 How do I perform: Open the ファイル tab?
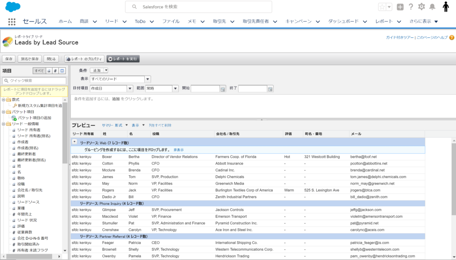pyautogui.click(x=171, y=21)
